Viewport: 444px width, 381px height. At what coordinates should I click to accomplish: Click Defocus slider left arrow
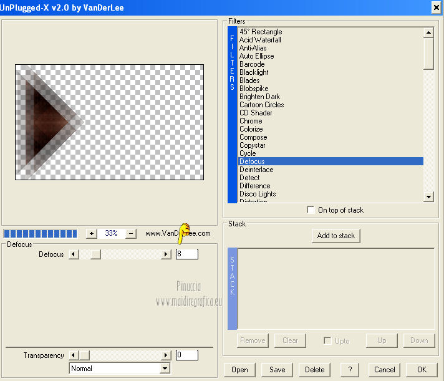(74, 254)
